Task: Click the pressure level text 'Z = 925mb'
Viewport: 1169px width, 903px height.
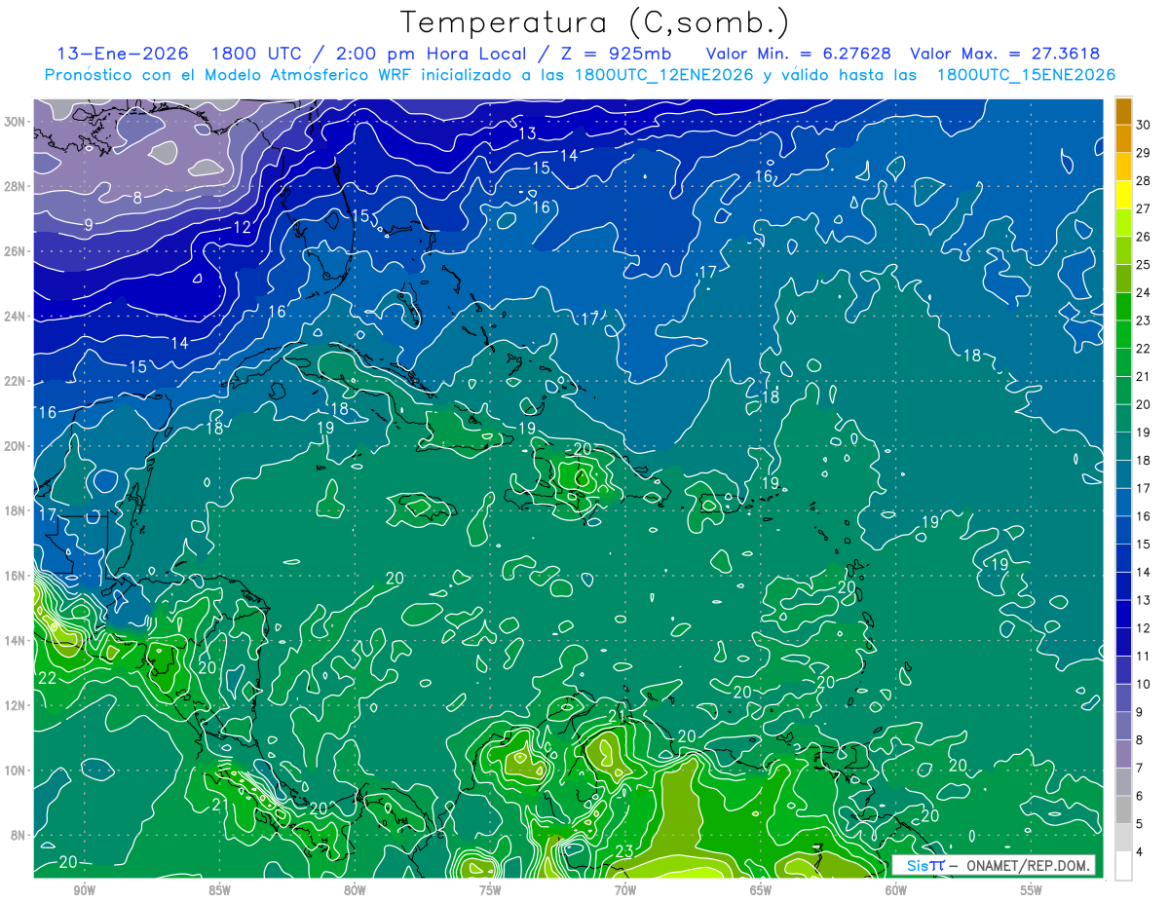Action: click(611, 54)
